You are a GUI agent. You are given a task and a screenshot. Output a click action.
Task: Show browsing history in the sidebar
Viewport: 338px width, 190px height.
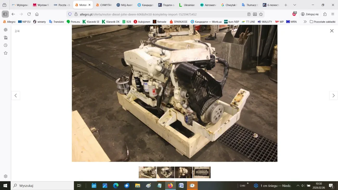(x=5, y=45)
